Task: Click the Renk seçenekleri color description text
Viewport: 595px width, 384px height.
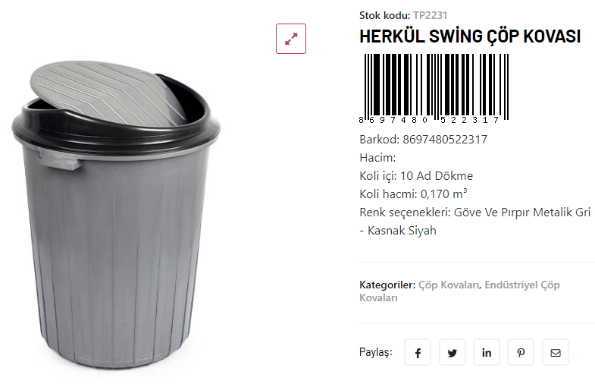Action: 474,222
